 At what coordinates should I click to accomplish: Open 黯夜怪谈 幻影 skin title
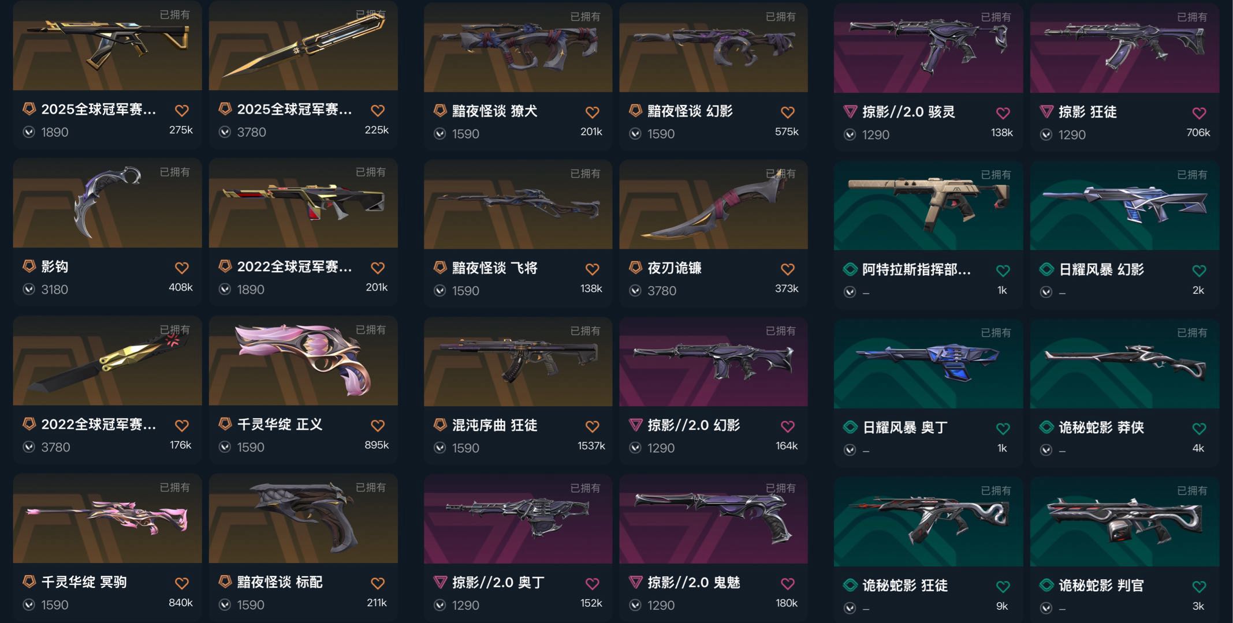tap(690, 111)
